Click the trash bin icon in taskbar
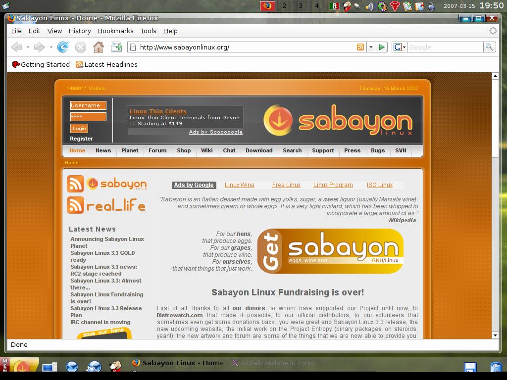 pos(496,367)
